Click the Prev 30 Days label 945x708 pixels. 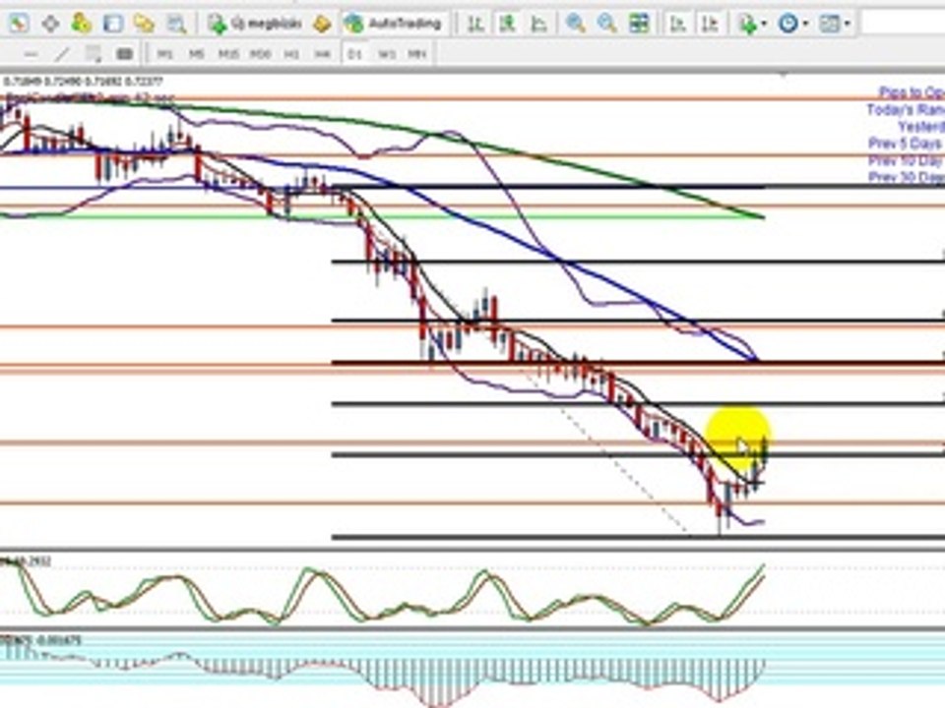pos(906,177)
